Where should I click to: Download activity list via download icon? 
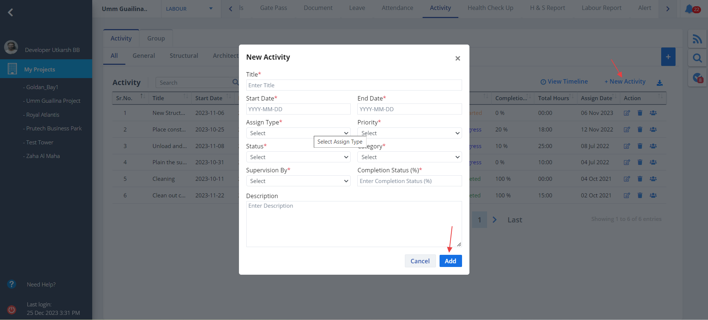659,83
